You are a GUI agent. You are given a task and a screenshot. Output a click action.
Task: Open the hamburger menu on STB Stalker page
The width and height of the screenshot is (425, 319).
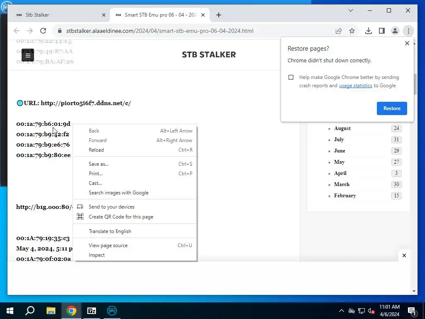28,55
